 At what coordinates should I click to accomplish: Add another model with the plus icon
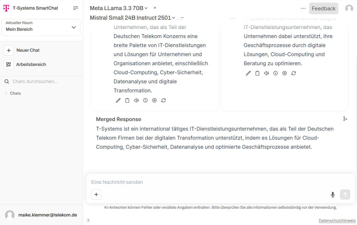point(155,8)
